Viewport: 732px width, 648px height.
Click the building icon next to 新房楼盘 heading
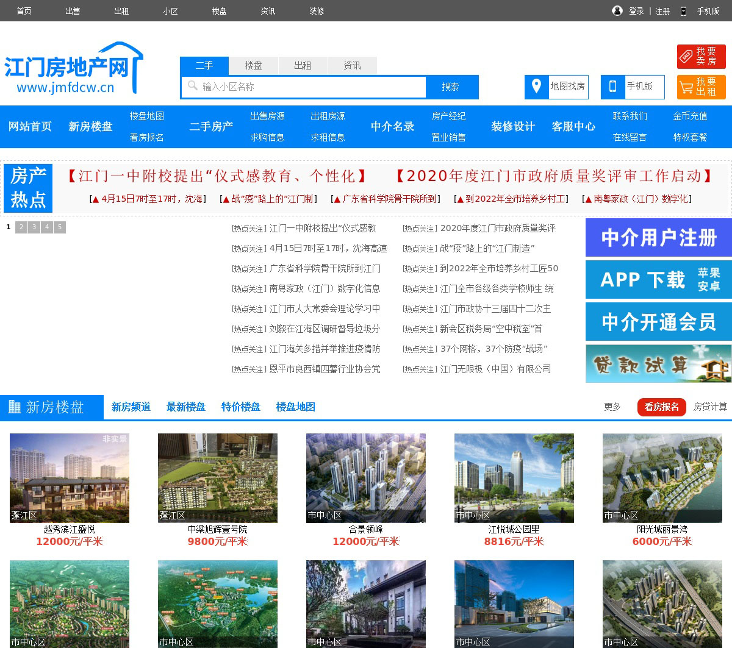15,407
